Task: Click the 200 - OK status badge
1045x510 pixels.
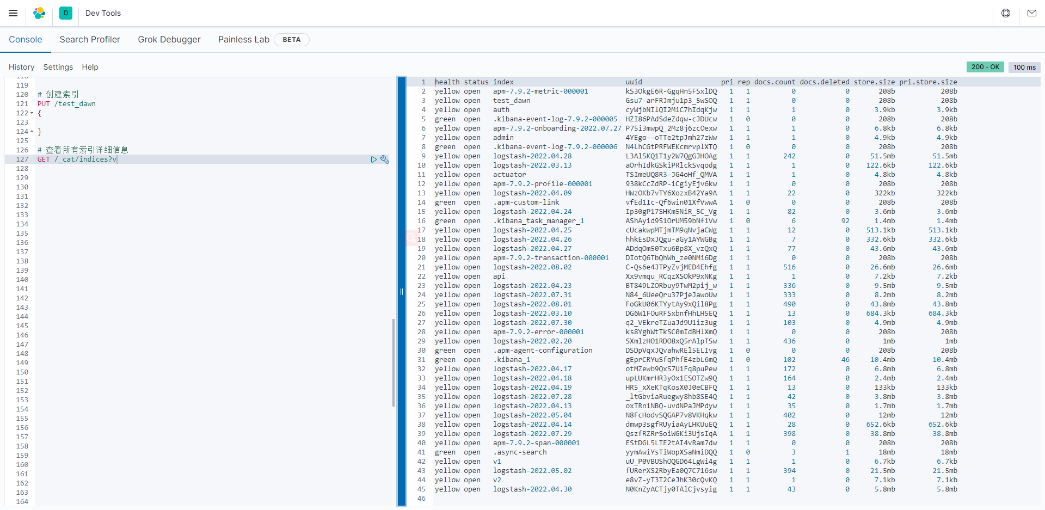Action: [x=986, y=67]
